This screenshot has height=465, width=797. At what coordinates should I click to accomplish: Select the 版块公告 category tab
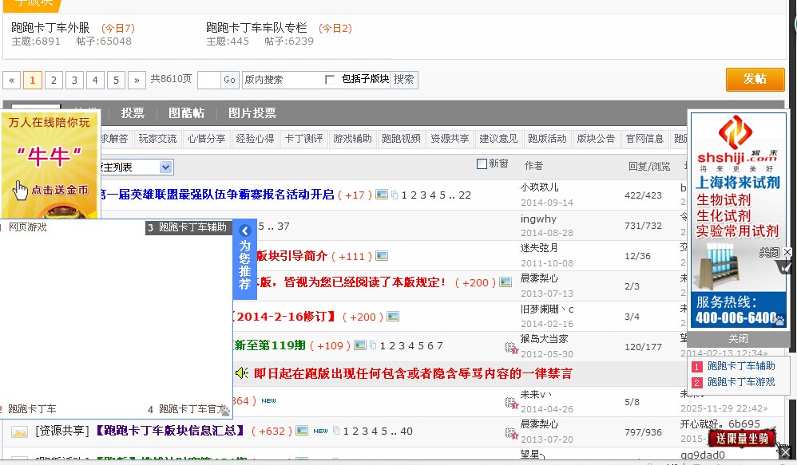pyautogui.click(x=597, y=139)
